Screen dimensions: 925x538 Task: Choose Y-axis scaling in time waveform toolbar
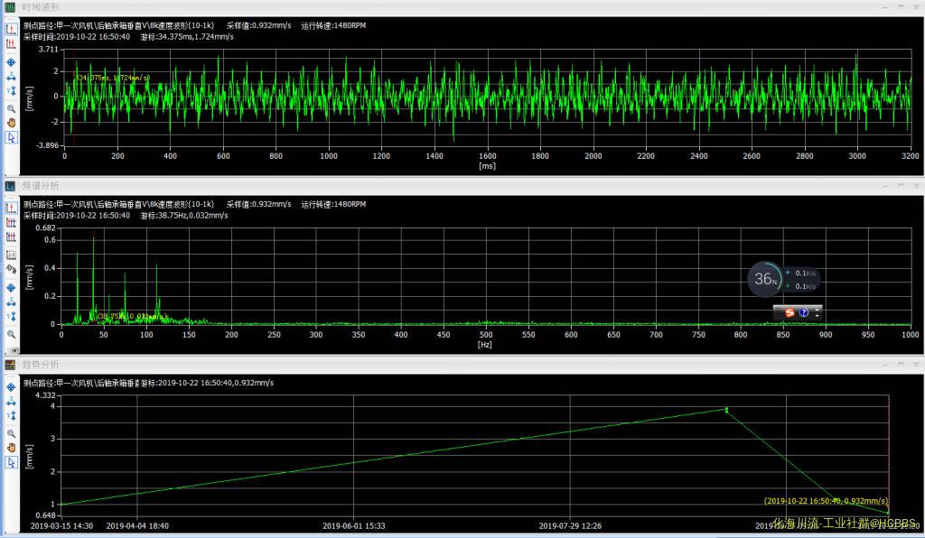point(11,91)
